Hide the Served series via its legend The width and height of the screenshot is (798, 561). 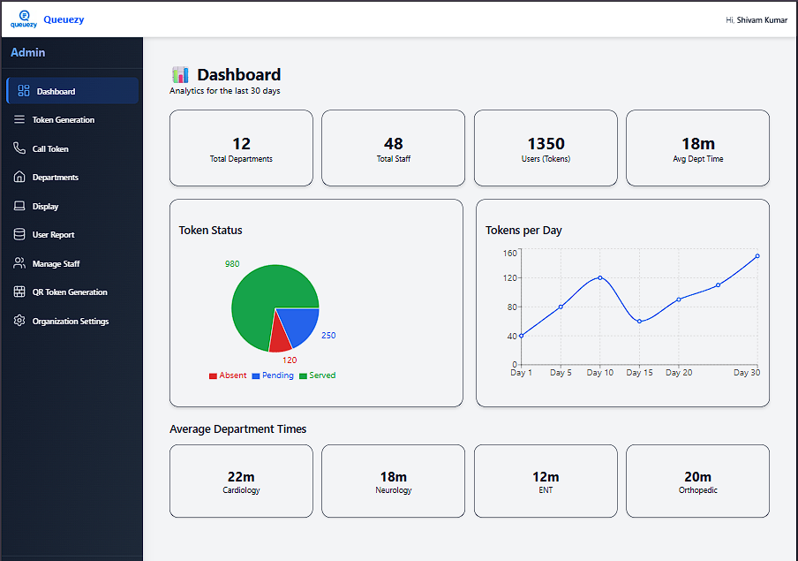pos(317,375)
